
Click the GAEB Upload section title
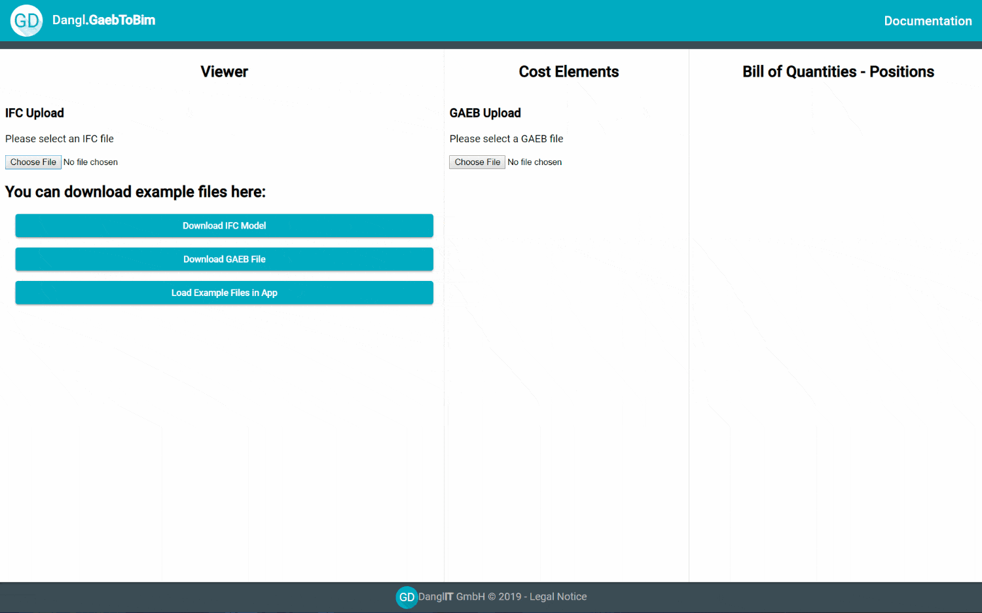pyautogui.click(x=485, y=113)
